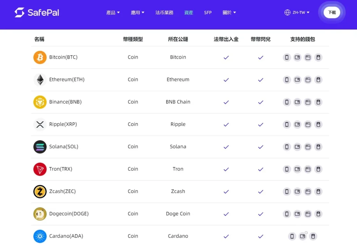The height and width of the screenshot is (246, 357).
Task: Click hardware device icon in Cardano row
Action: click(x=313, y=236)
